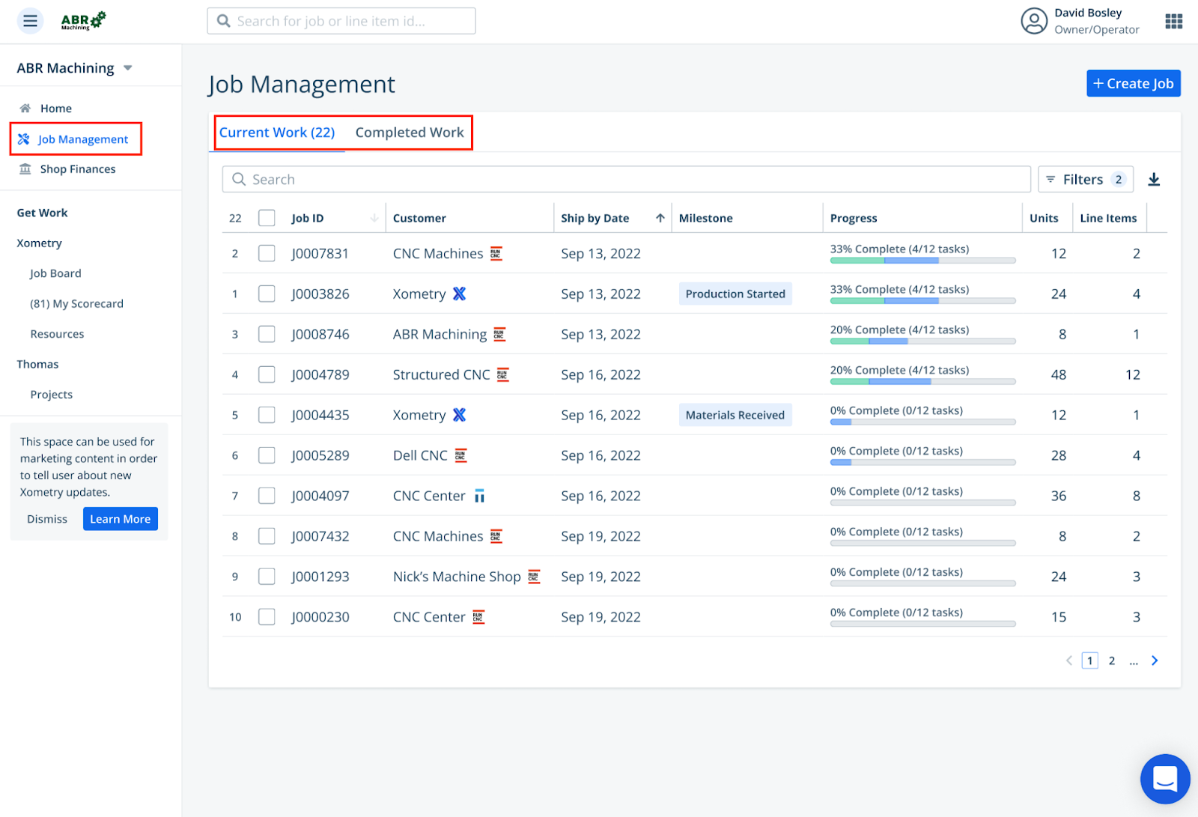Toggle the select-all jobs checkbox

(267, 218)
